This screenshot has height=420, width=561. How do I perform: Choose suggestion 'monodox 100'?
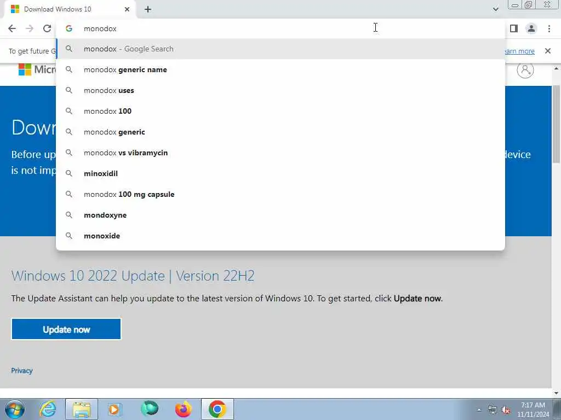280,111
